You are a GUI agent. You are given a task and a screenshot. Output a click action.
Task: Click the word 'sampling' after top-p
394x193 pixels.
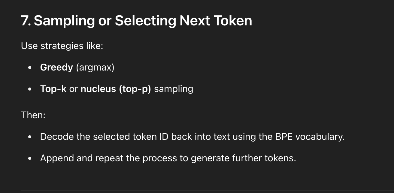pyautogui.click(x=174, y=89)
